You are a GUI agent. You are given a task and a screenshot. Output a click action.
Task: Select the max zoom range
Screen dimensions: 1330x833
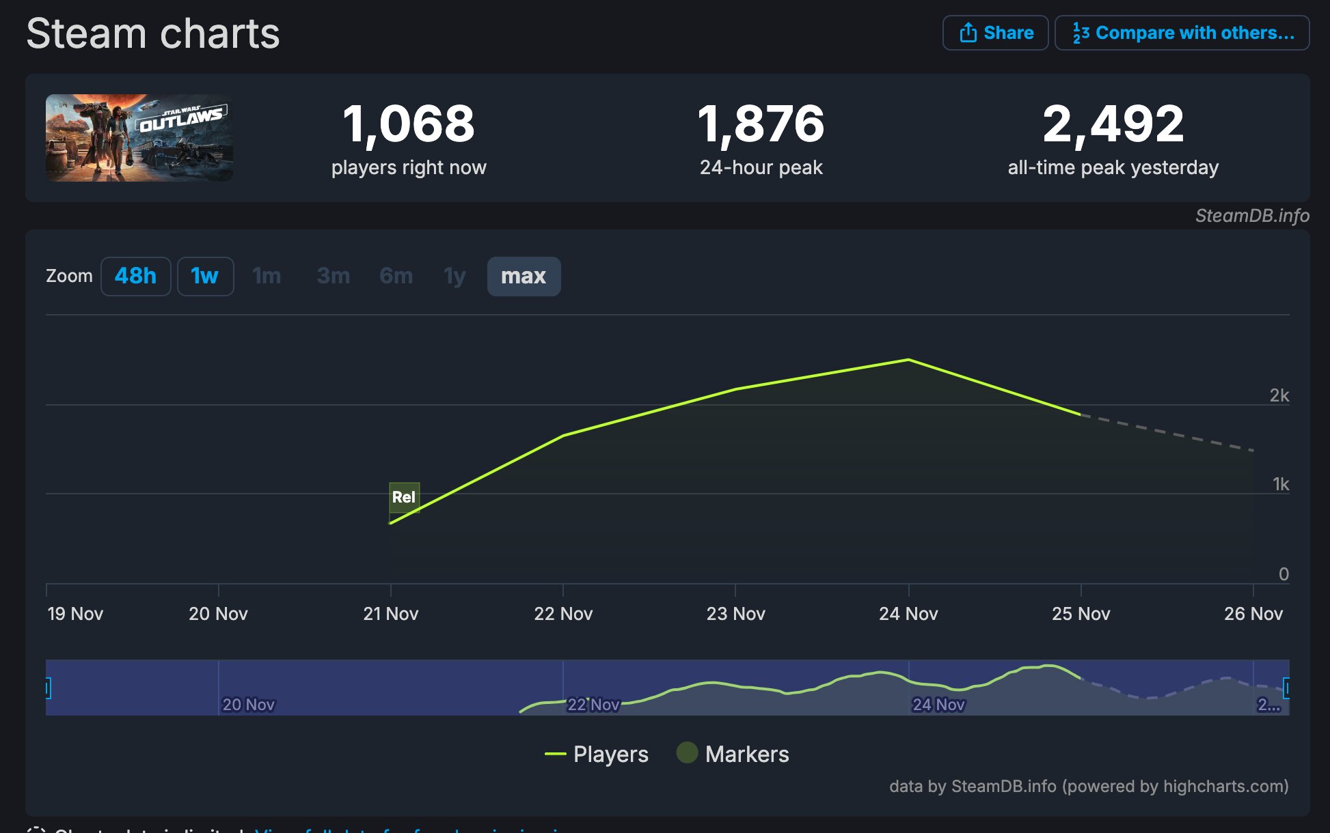click(x=524, y=276)
